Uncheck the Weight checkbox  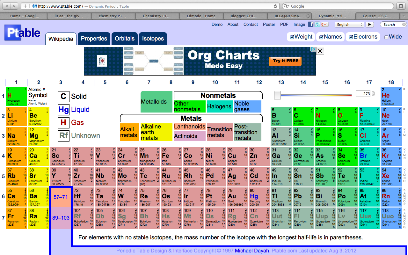click(x=292, y=37)
